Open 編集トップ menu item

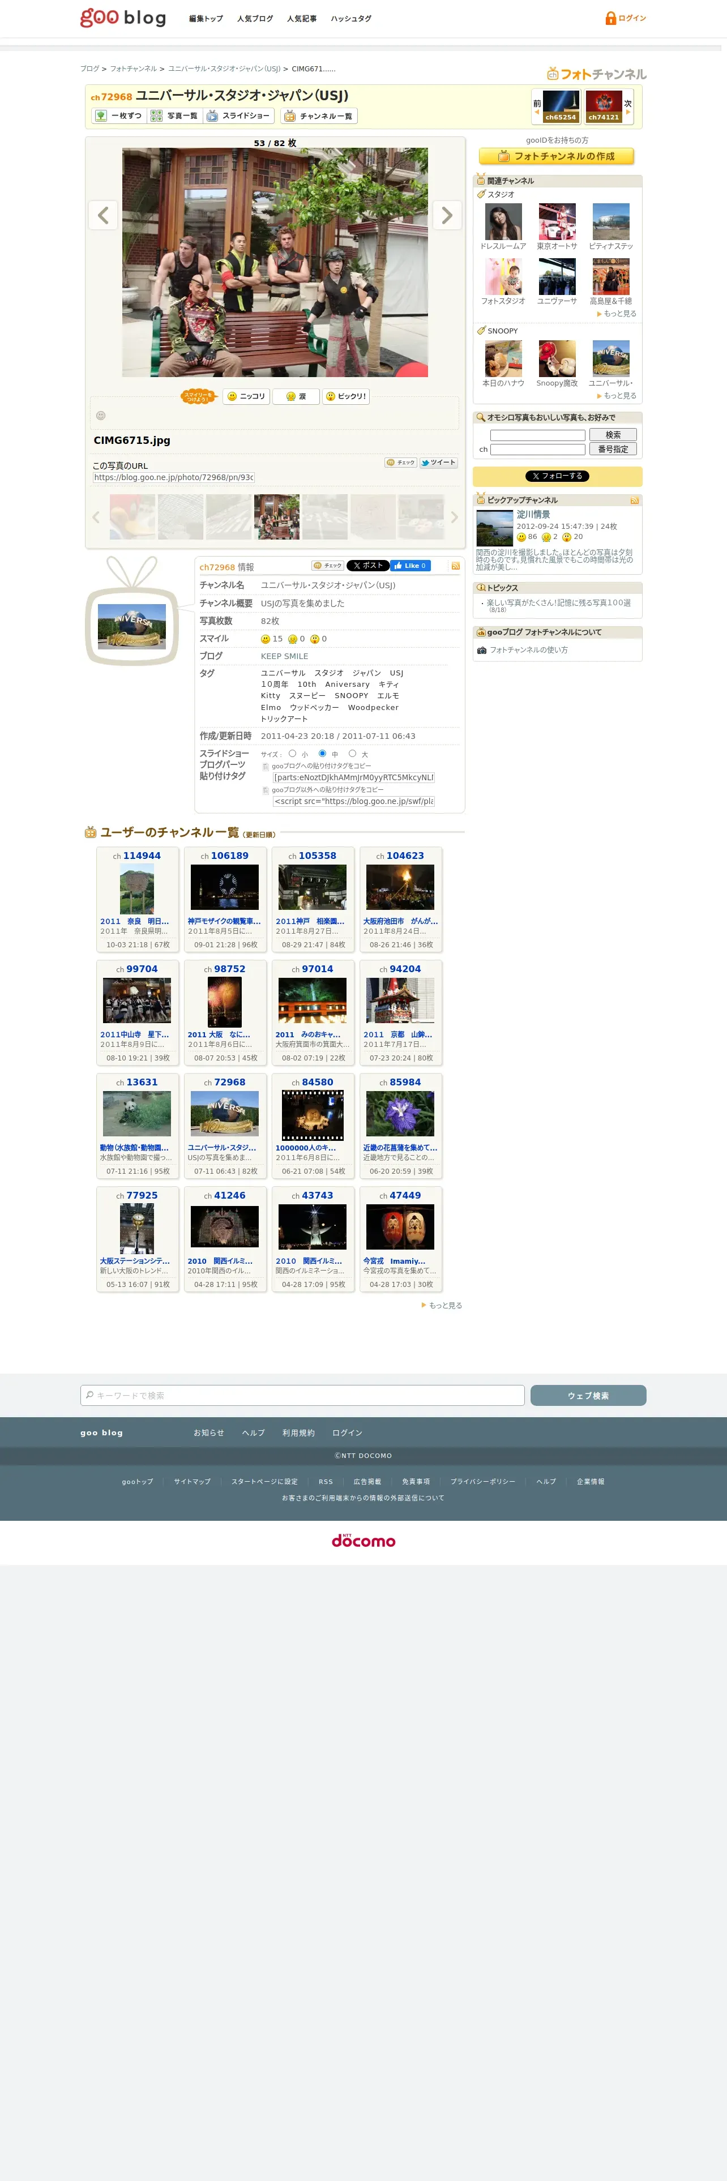coord(206,19)
